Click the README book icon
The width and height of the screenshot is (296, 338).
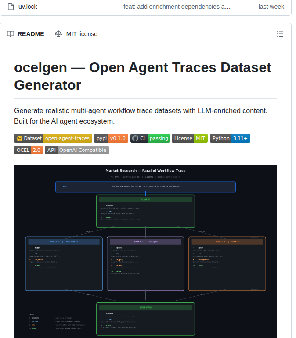(x=11, y=34)
